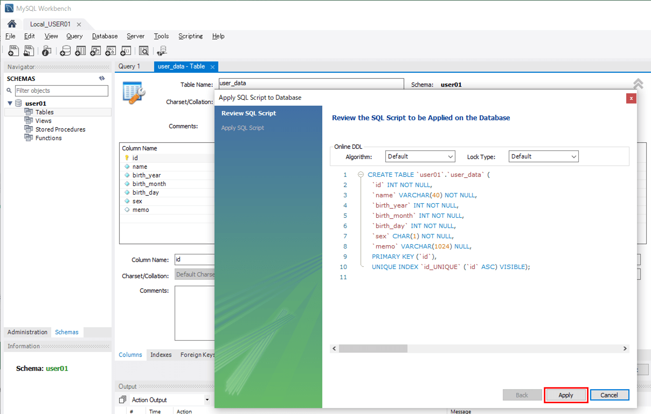The width and height of the screenshot is (651, 414).
Task: Click the create new schema icon
Action: pyautogui.click(x=65, y=51)
